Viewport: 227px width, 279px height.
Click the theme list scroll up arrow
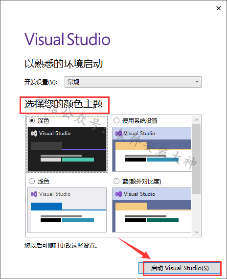point(197,120)
